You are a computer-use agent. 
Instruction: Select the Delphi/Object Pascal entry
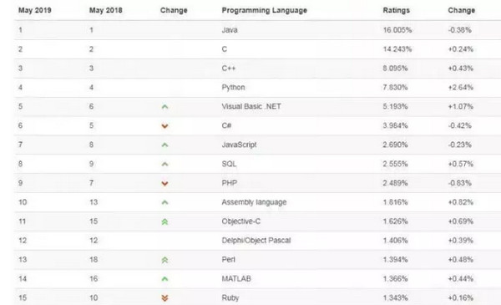coord(256,241)
